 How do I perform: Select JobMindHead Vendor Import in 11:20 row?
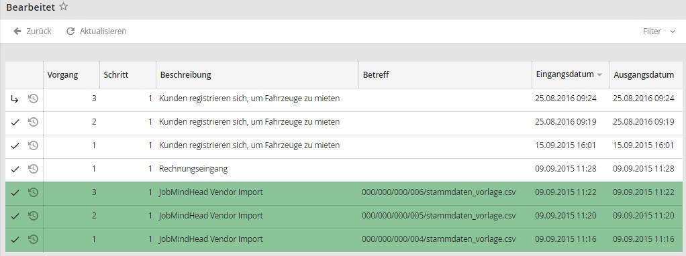click(x=211, y=216)
